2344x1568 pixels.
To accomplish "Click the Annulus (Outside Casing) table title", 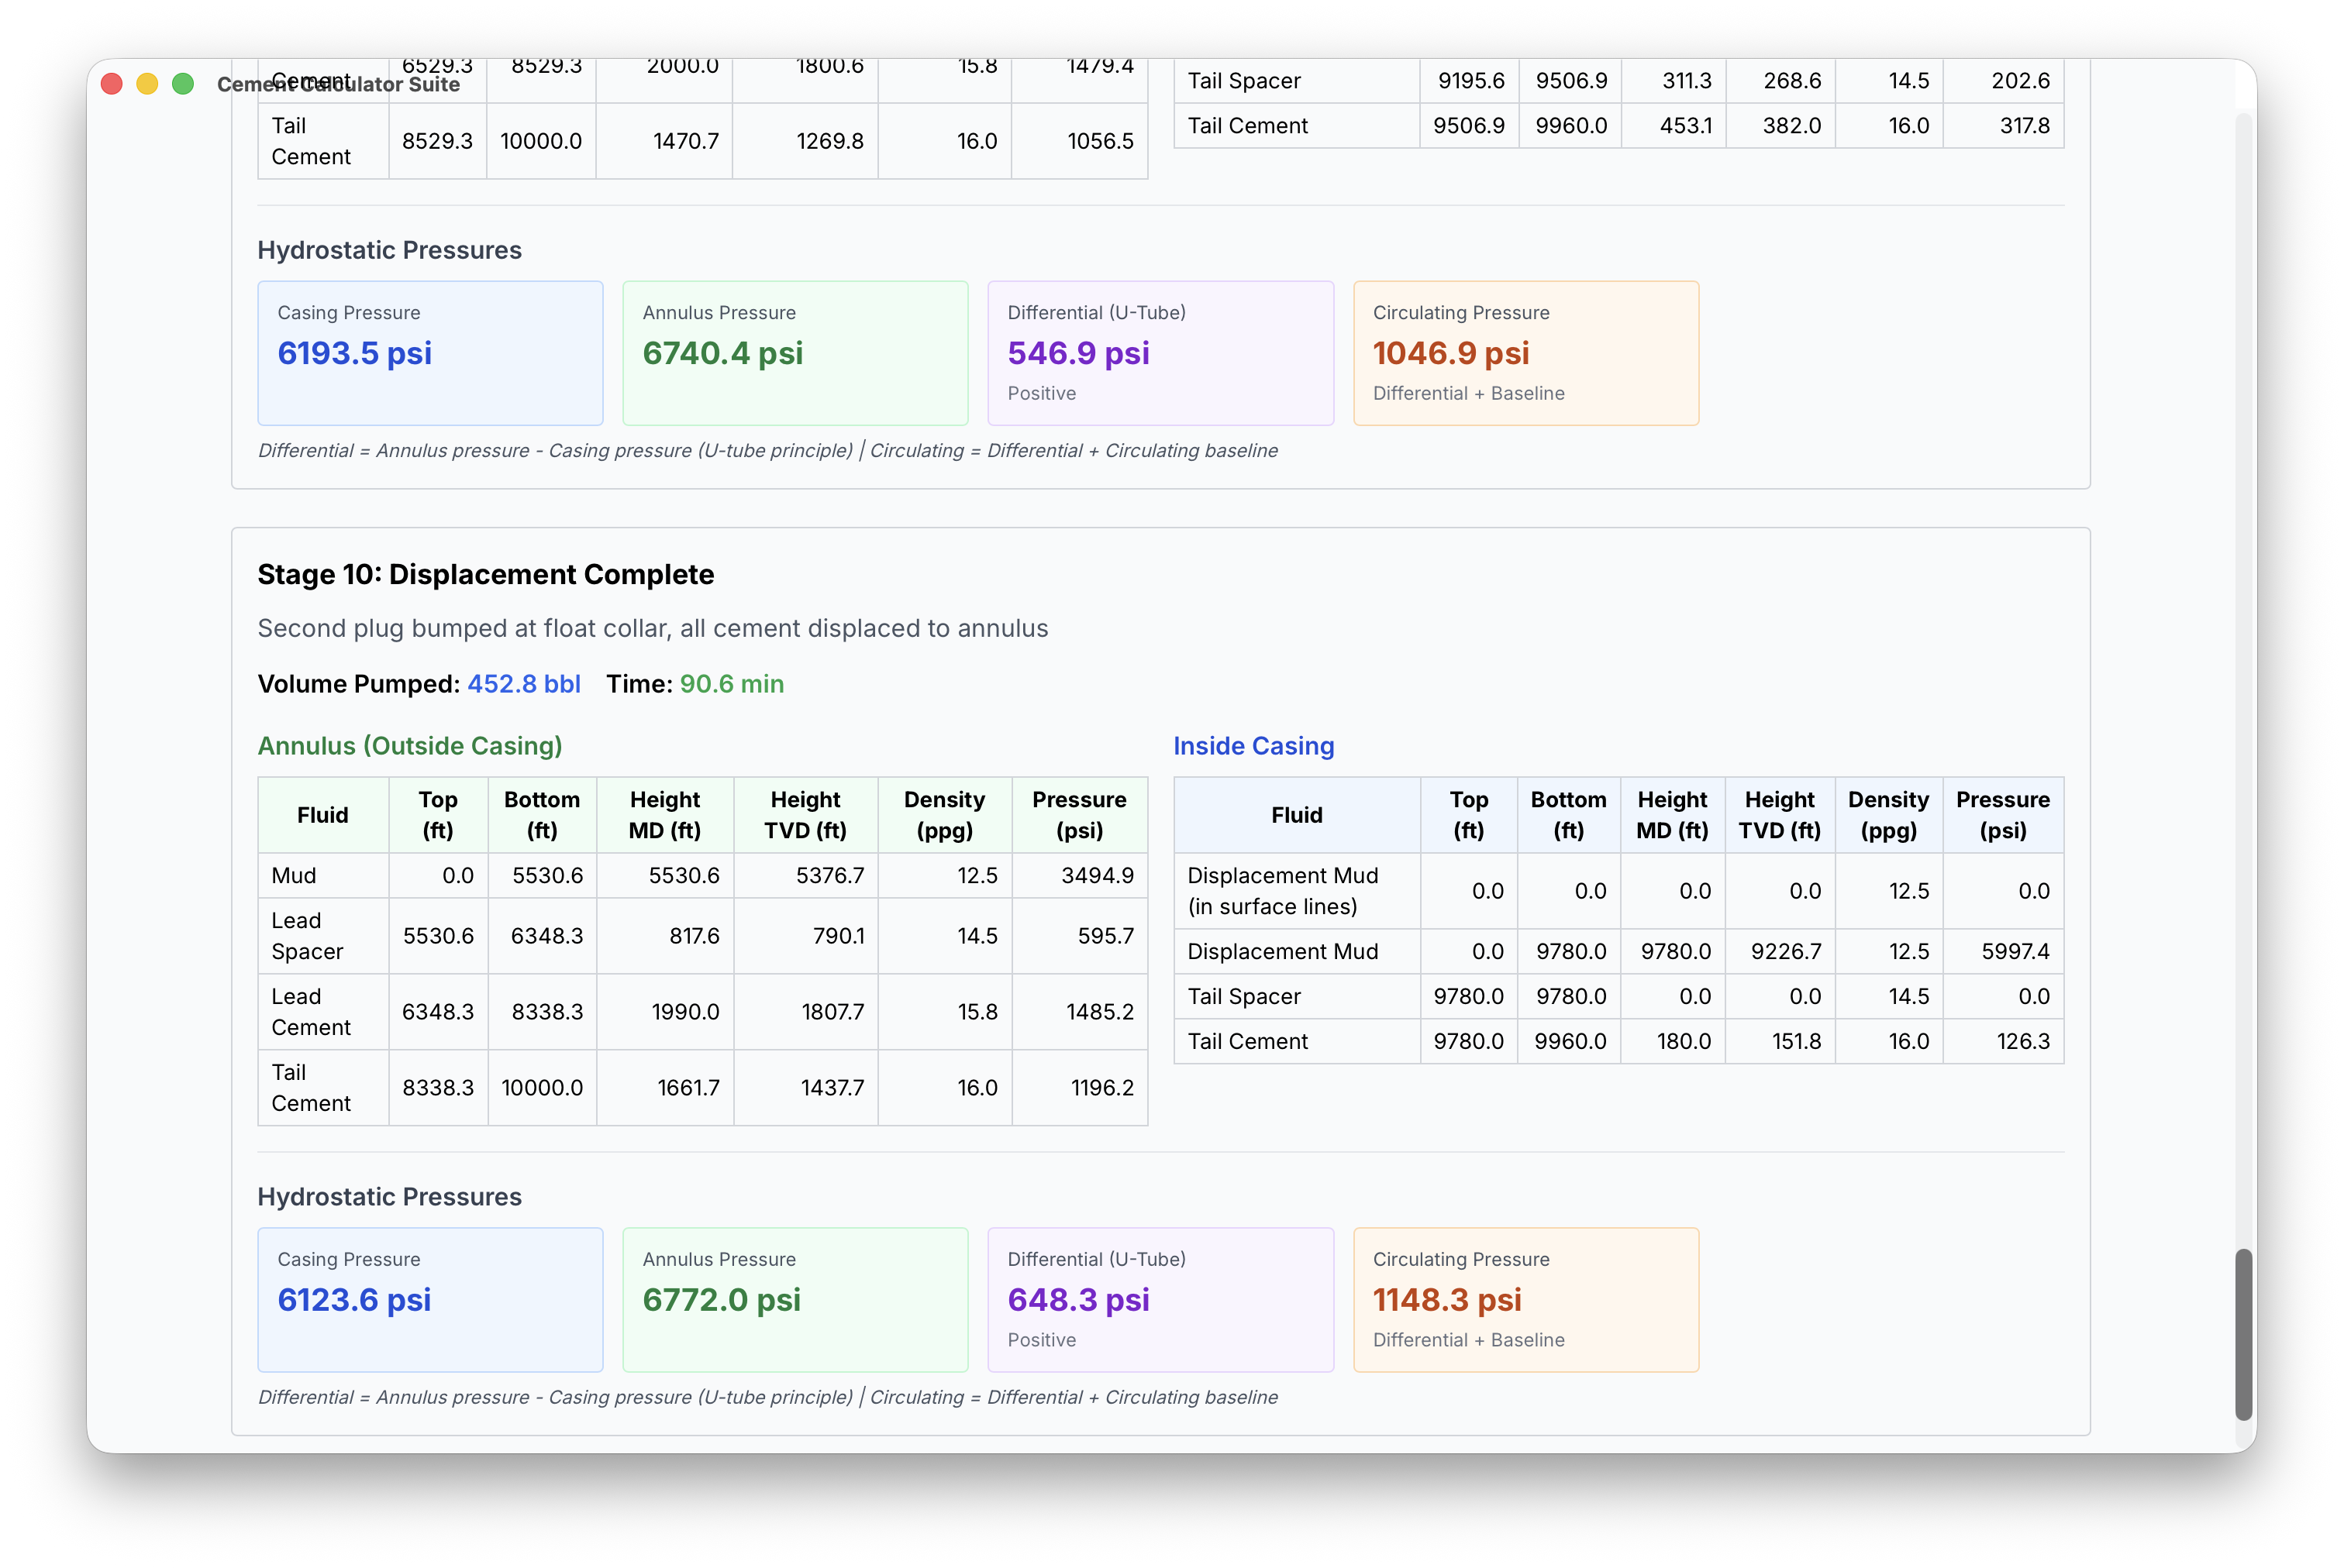I will point(409,746).
